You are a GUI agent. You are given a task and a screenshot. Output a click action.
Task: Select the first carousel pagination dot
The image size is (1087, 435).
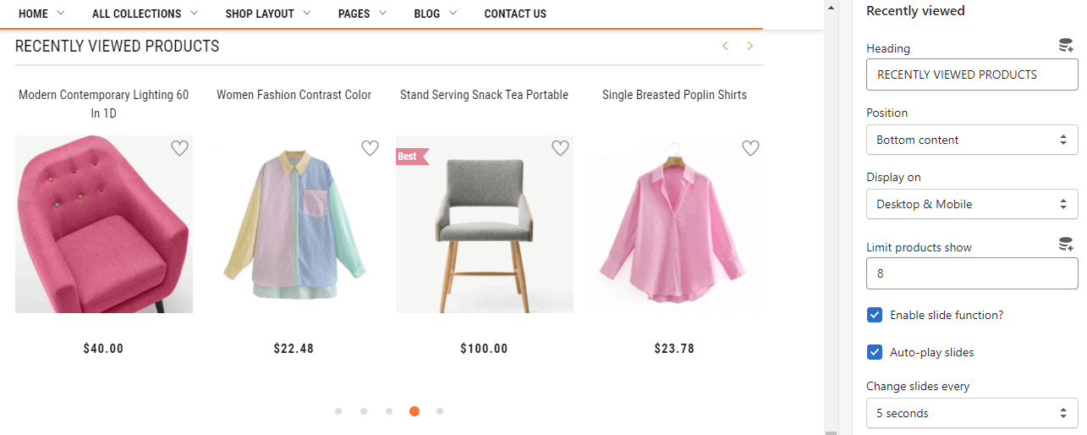pyautogui.click(x=338, y=411)
